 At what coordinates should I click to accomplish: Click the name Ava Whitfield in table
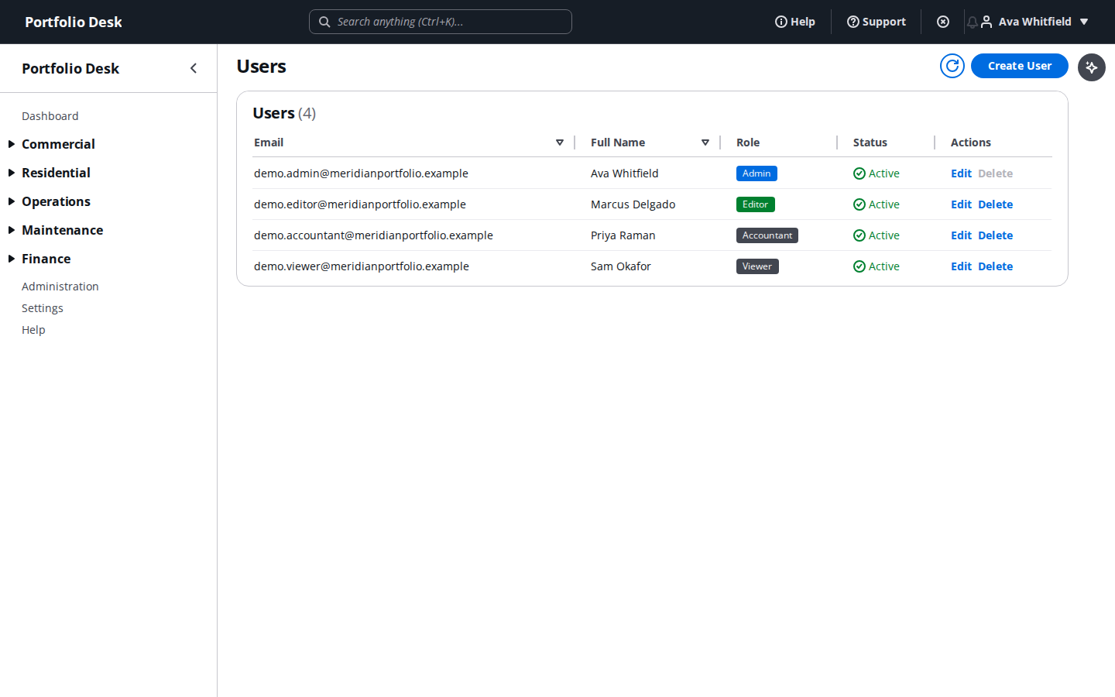coord(625,173)
